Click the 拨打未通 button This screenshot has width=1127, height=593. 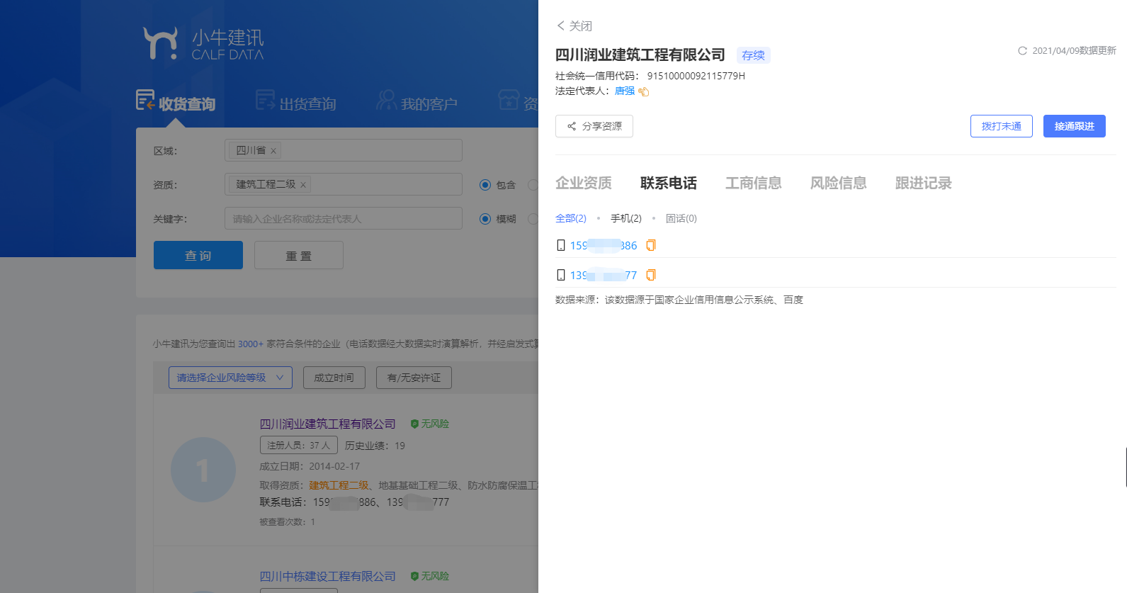point(1002,126)
